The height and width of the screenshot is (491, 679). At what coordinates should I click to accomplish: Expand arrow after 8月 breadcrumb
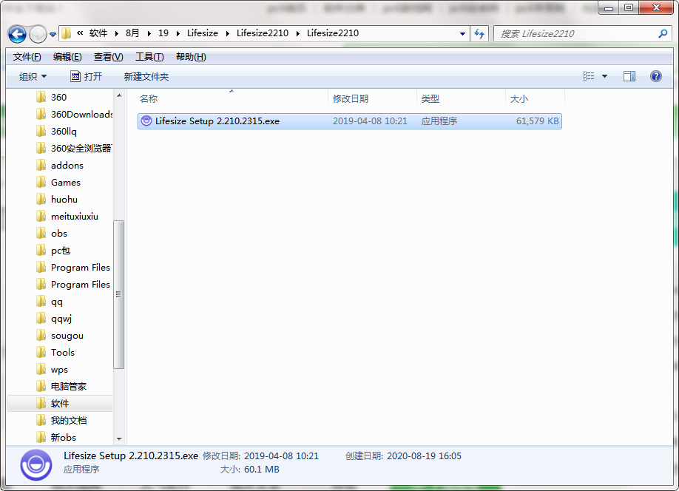[149, 33]
